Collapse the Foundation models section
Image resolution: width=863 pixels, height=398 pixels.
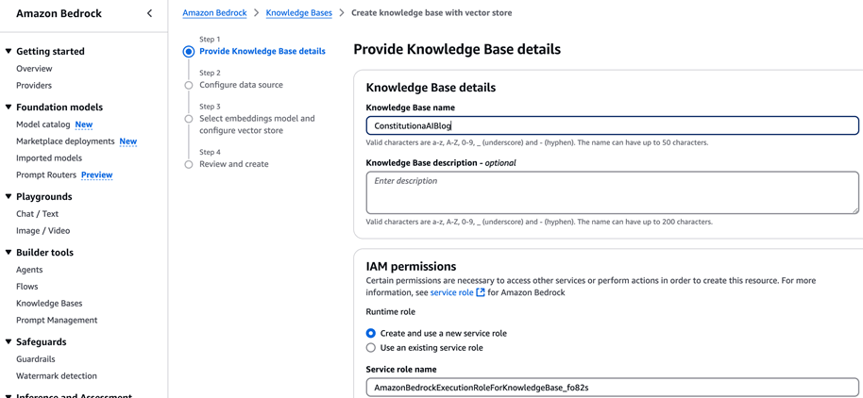click(8, 108)
